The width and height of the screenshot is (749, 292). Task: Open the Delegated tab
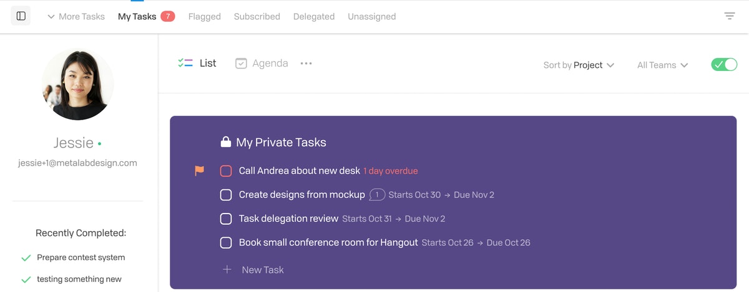coord(314,17)
